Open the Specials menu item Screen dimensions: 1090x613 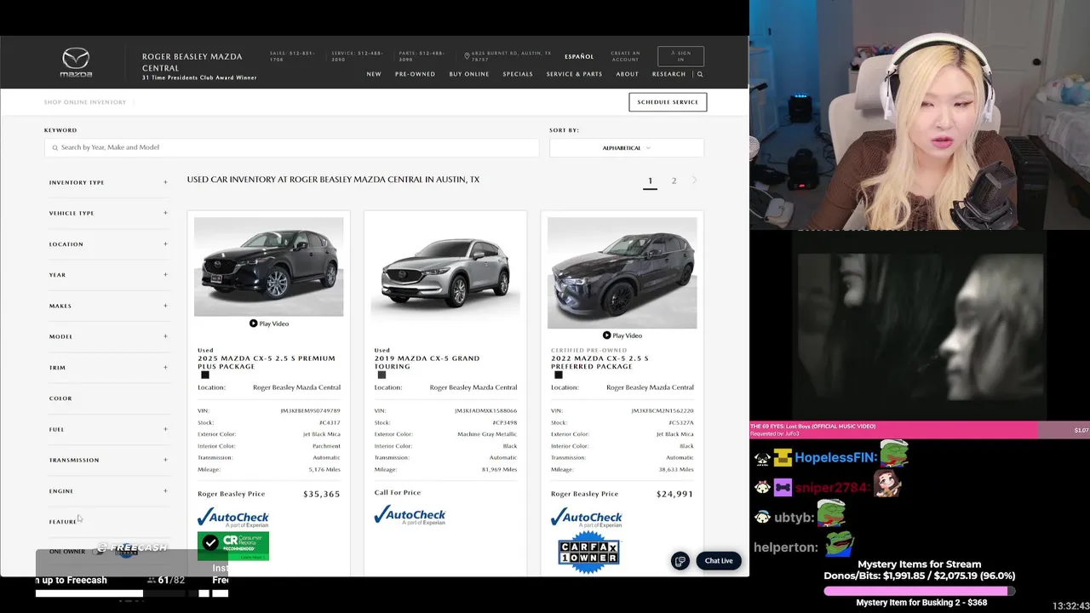coord(518,74)
